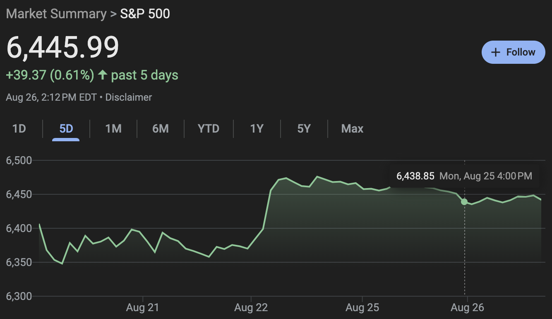
Task: Click the Aug 26 date axis label
Action: coord(467,308)
